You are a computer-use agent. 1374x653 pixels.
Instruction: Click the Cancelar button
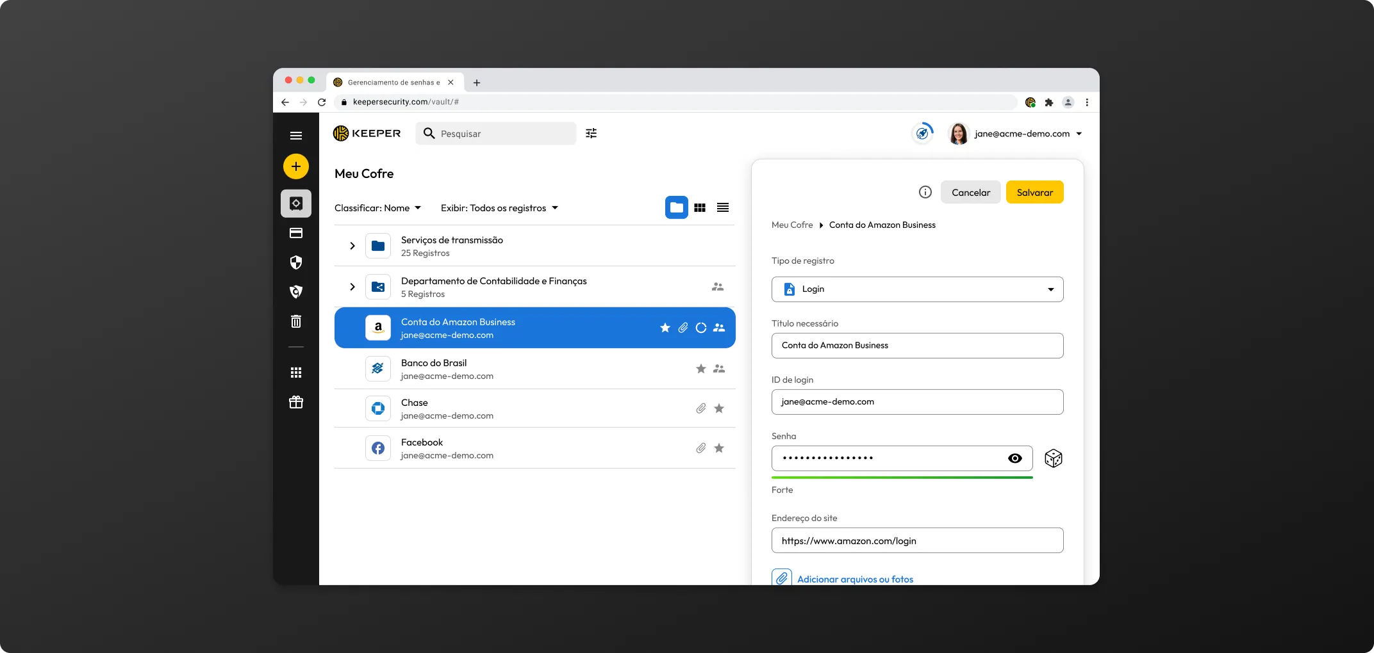pyautogui.click(x=971, y=192)
